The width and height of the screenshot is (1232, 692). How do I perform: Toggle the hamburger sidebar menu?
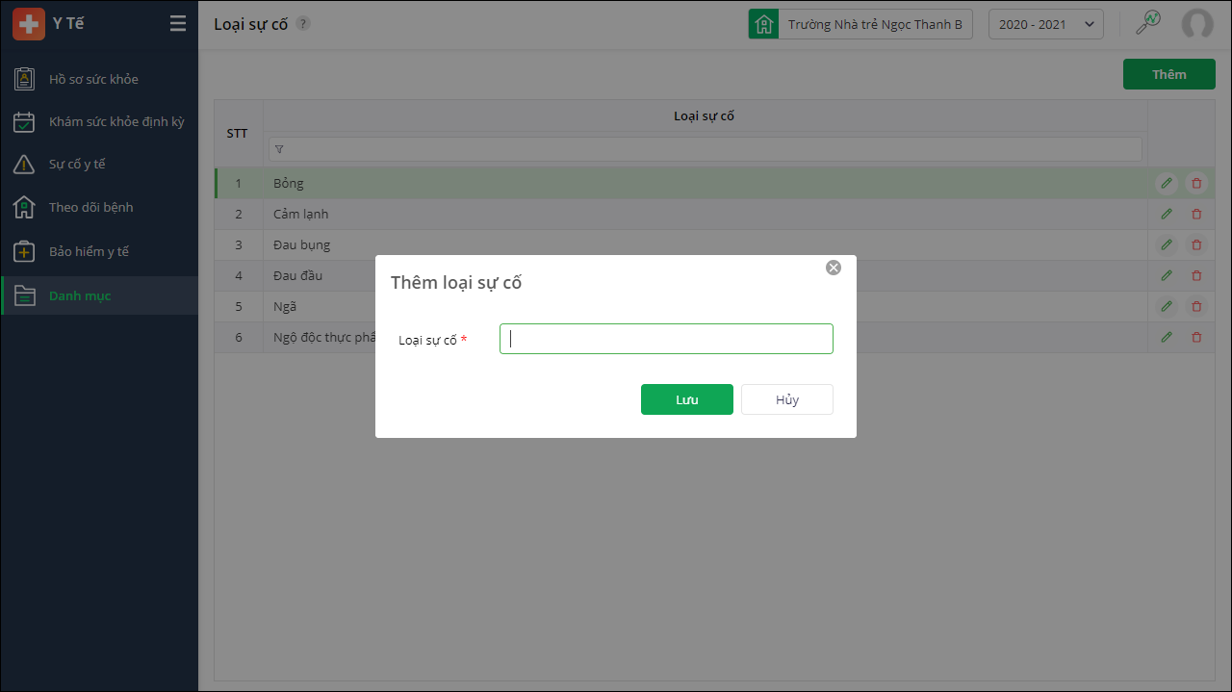[178, 24]
